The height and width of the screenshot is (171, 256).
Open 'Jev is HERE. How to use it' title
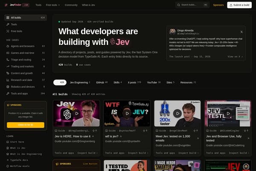tap(73, 136)
